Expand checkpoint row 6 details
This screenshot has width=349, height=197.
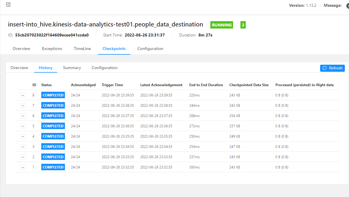(23, 116)
